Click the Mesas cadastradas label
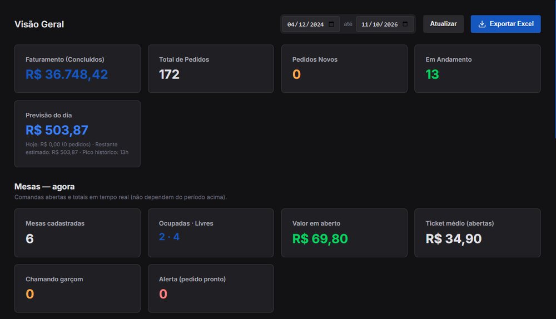This screenshot has width=556, height=319. pyautogui.click(x=55, y=223)
